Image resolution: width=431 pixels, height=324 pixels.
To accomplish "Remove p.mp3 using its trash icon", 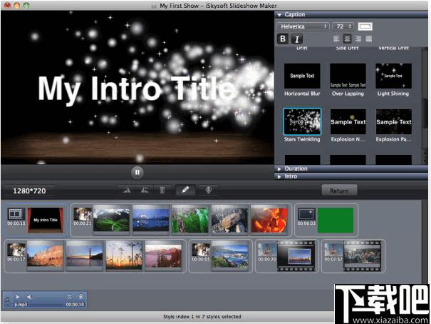I will 81,297.
